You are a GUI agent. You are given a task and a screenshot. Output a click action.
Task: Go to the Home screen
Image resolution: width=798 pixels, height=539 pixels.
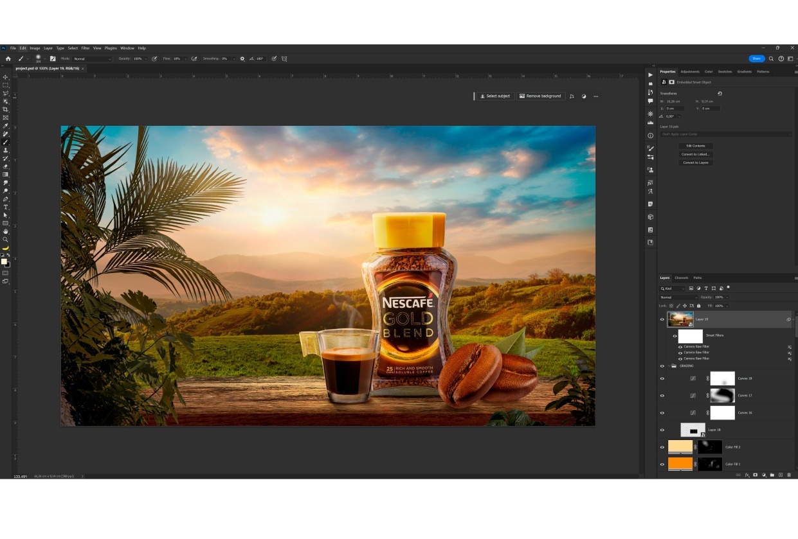point(8,58)
